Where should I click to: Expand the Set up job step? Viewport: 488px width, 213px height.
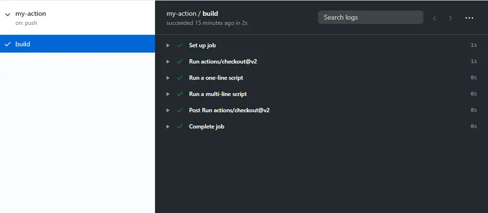[x=168, y=45]
